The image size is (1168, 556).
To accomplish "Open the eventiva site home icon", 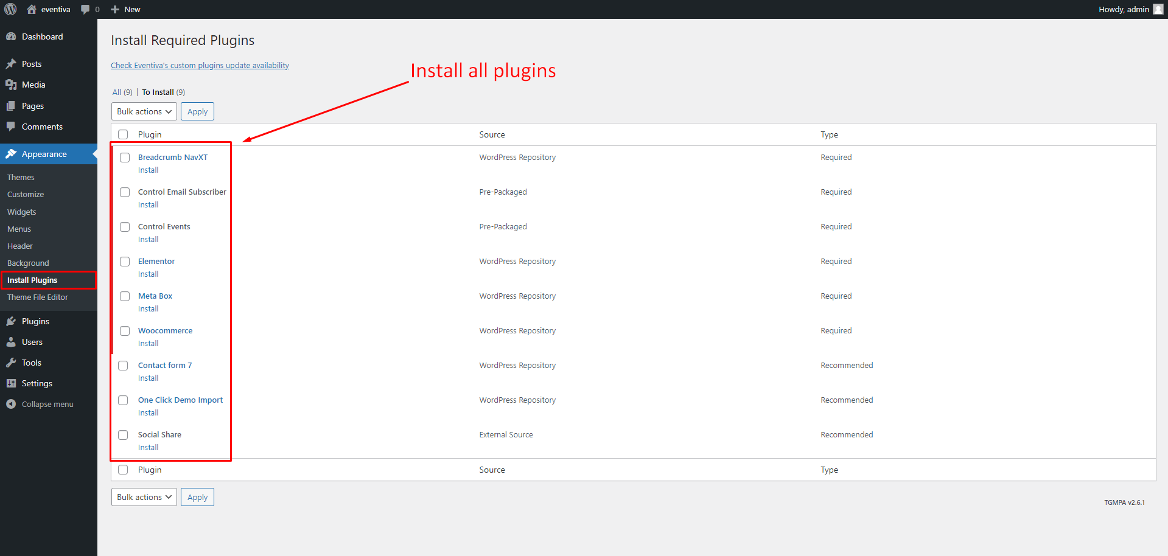I will pos(32,9).
